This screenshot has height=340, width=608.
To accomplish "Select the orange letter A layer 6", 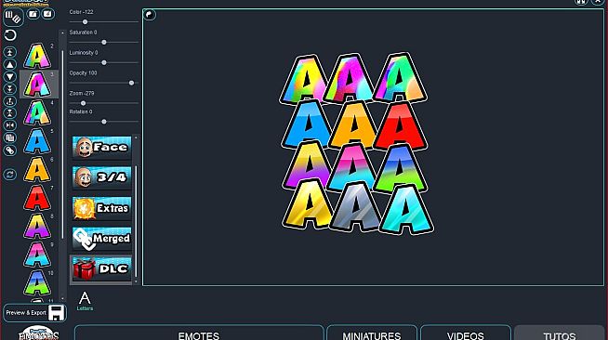I will click(x=37, y=170).
